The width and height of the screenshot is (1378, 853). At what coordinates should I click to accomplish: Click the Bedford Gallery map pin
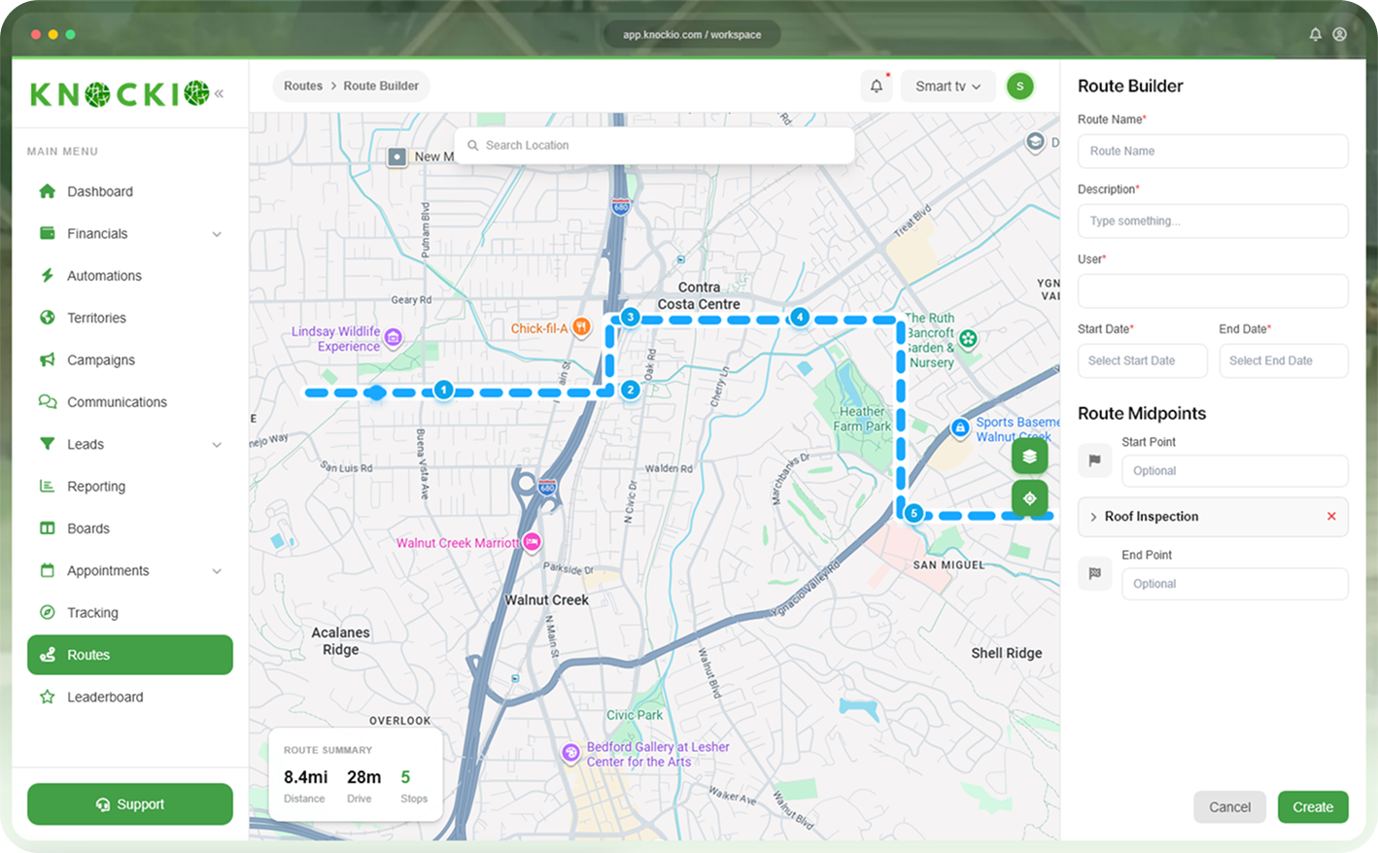click(x=571, y=752)
